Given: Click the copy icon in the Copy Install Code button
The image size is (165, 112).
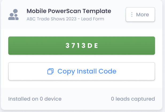Looking at the screenshot, I should click(50, 71).
